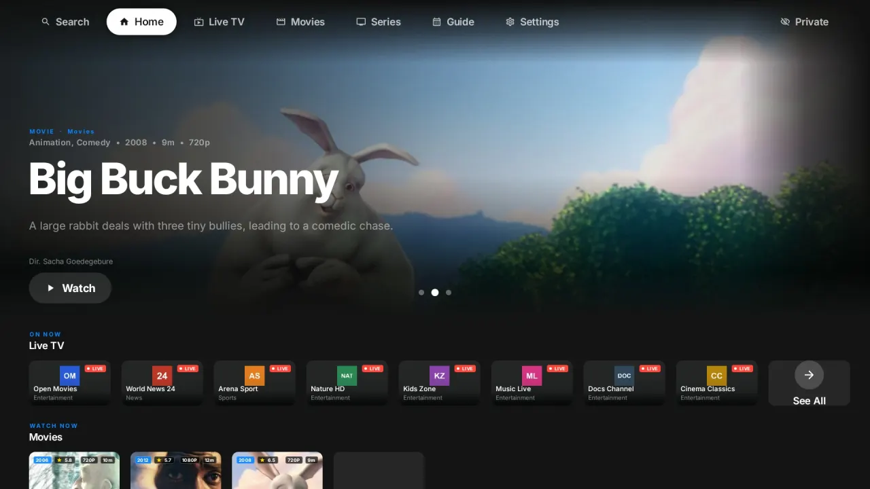870x489 pixels.
Task: Open the Docs Channel logo
Action: [x=624, y=376]
